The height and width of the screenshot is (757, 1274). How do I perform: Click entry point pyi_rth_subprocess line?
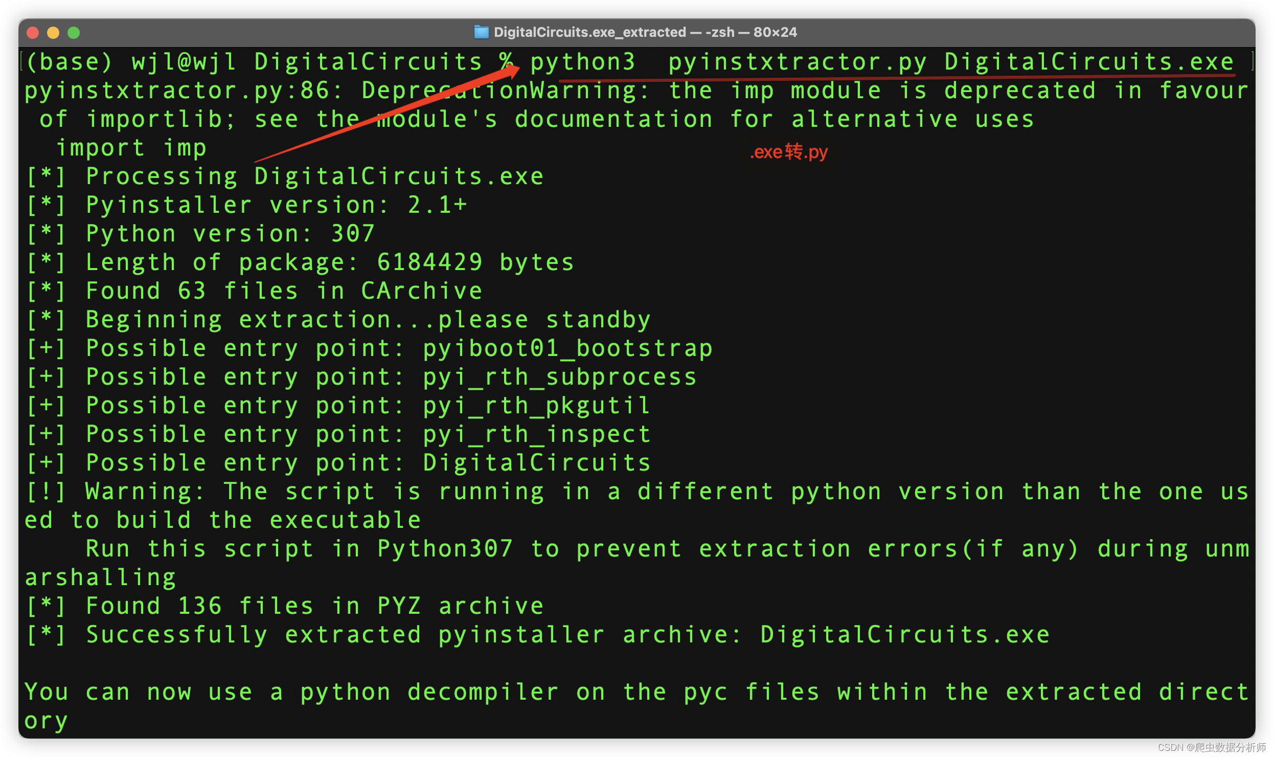coord(361,377)
